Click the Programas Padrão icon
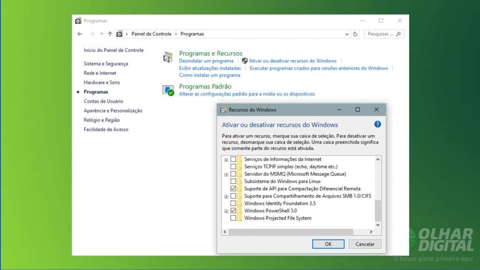 (168, 90)
